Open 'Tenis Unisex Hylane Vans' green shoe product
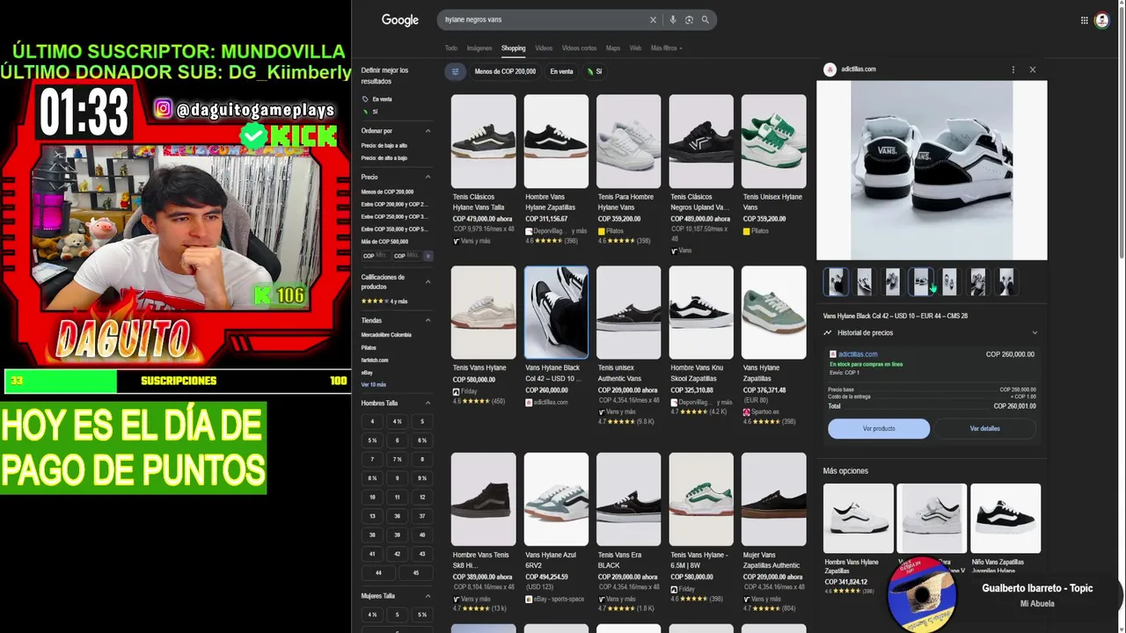Screen dimensions: 1126x633 [x=773, y=165]
